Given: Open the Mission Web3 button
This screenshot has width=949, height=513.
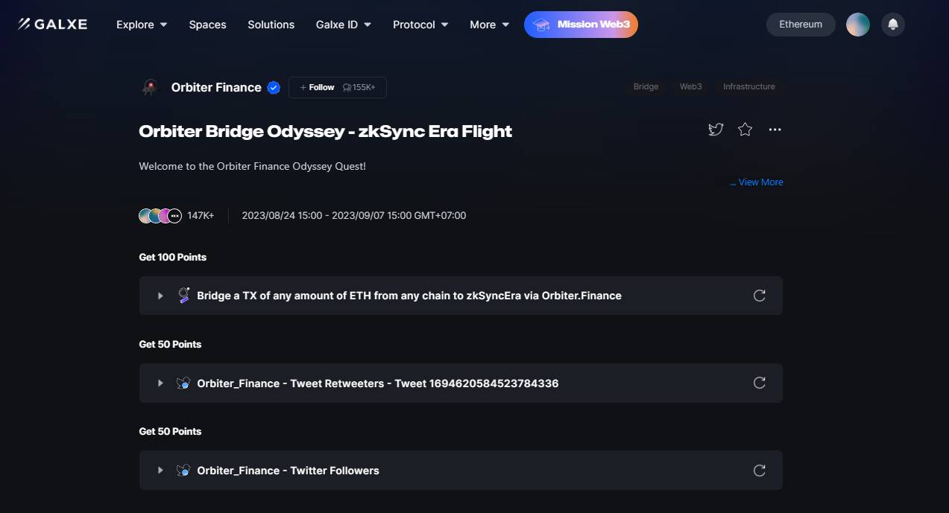Looking at the screenshot, I should click(x=581, y=25).
